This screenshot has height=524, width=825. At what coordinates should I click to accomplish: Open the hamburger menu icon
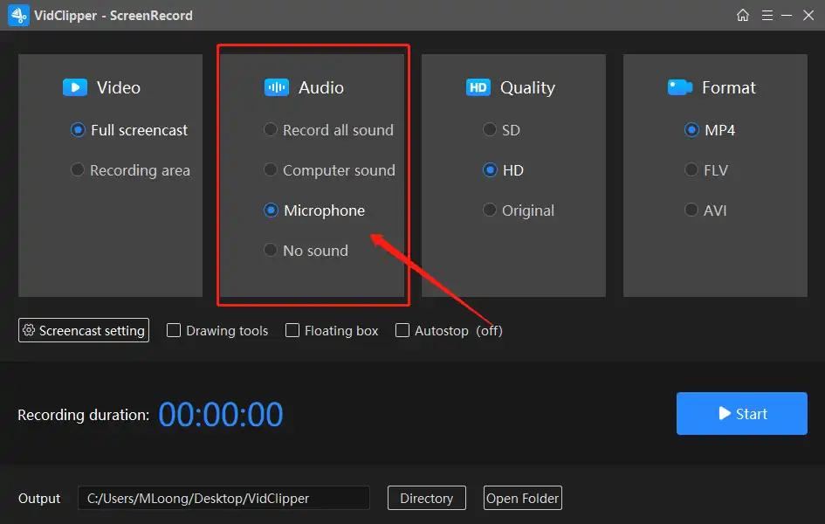coord(767,15)
